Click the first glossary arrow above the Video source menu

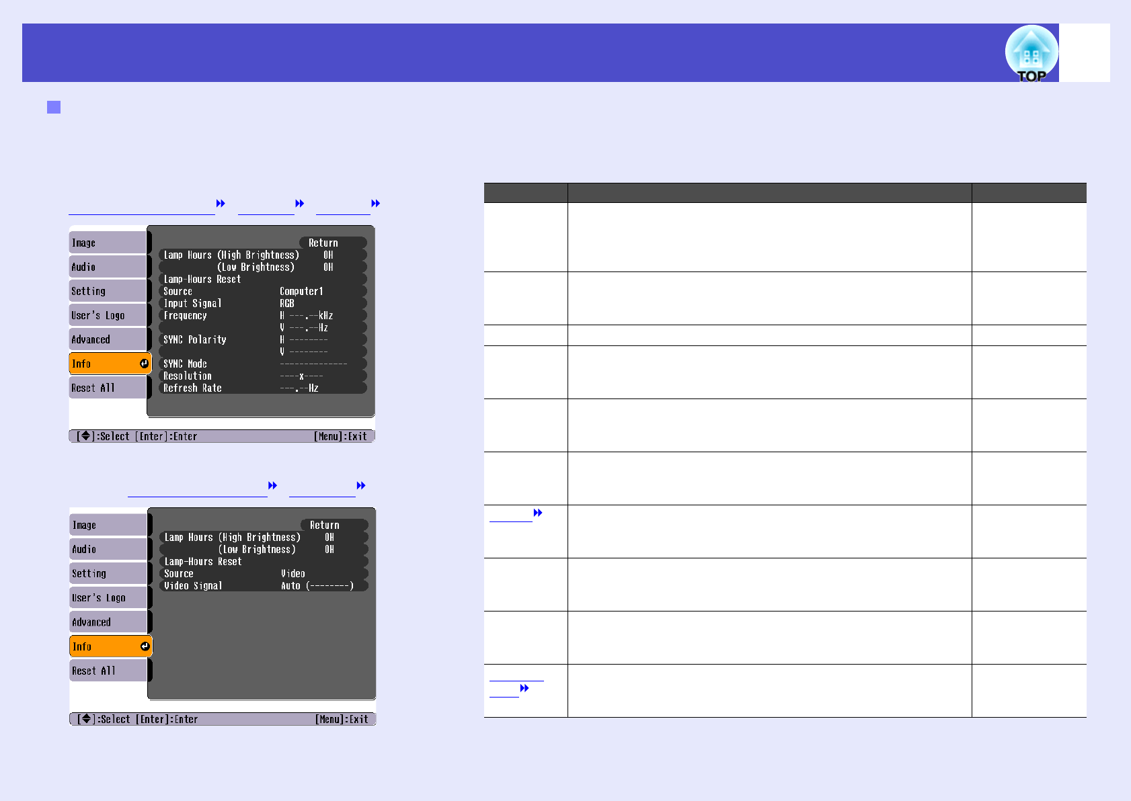coord(273,486)
